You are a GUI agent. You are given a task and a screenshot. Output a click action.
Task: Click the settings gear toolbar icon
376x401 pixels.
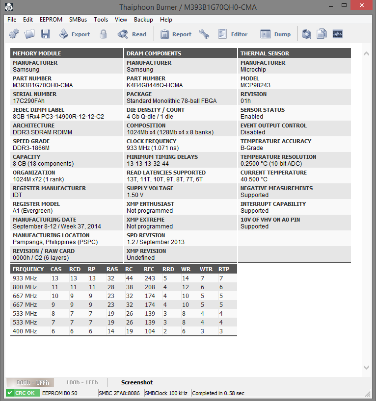pos(14,34)
